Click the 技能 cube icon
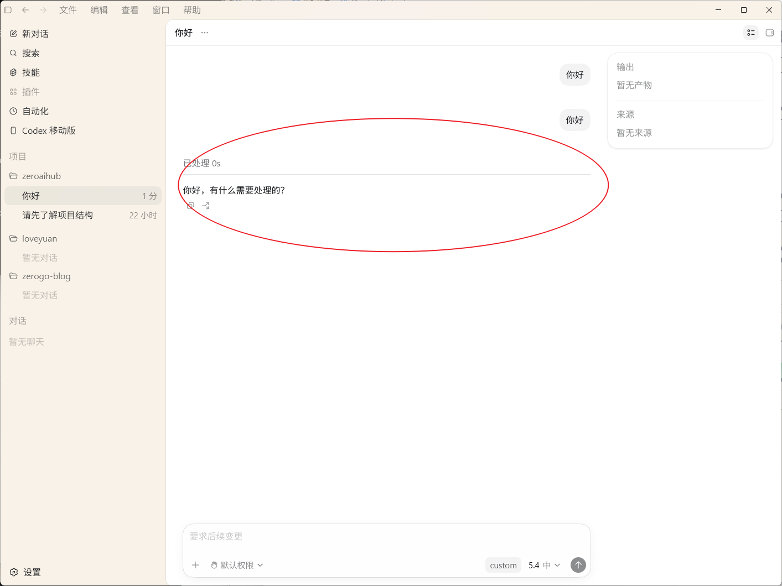The image size is (782, 586). (13, 72)
